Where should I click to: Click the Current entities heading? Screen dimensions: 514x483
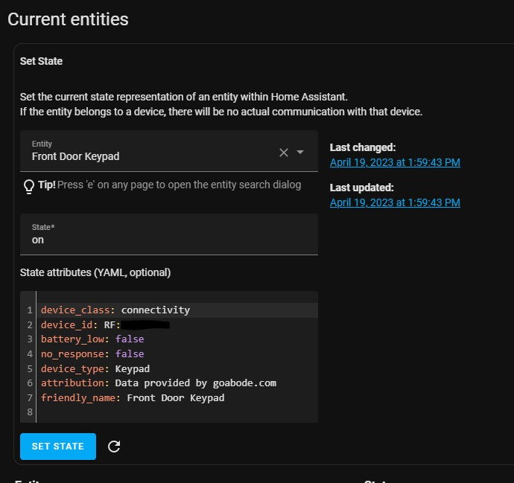[69, 19]
